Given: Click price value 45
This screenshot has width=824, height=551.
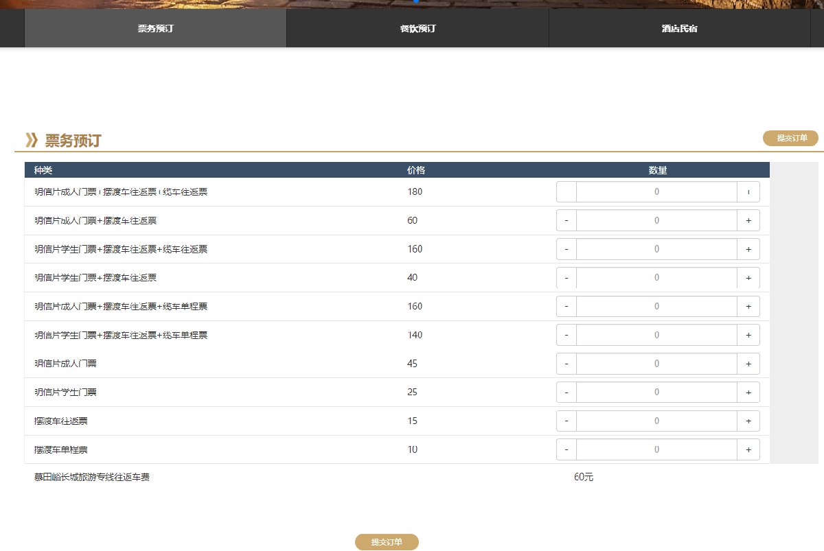Looking at the screenshot, I should coord(412,364).
